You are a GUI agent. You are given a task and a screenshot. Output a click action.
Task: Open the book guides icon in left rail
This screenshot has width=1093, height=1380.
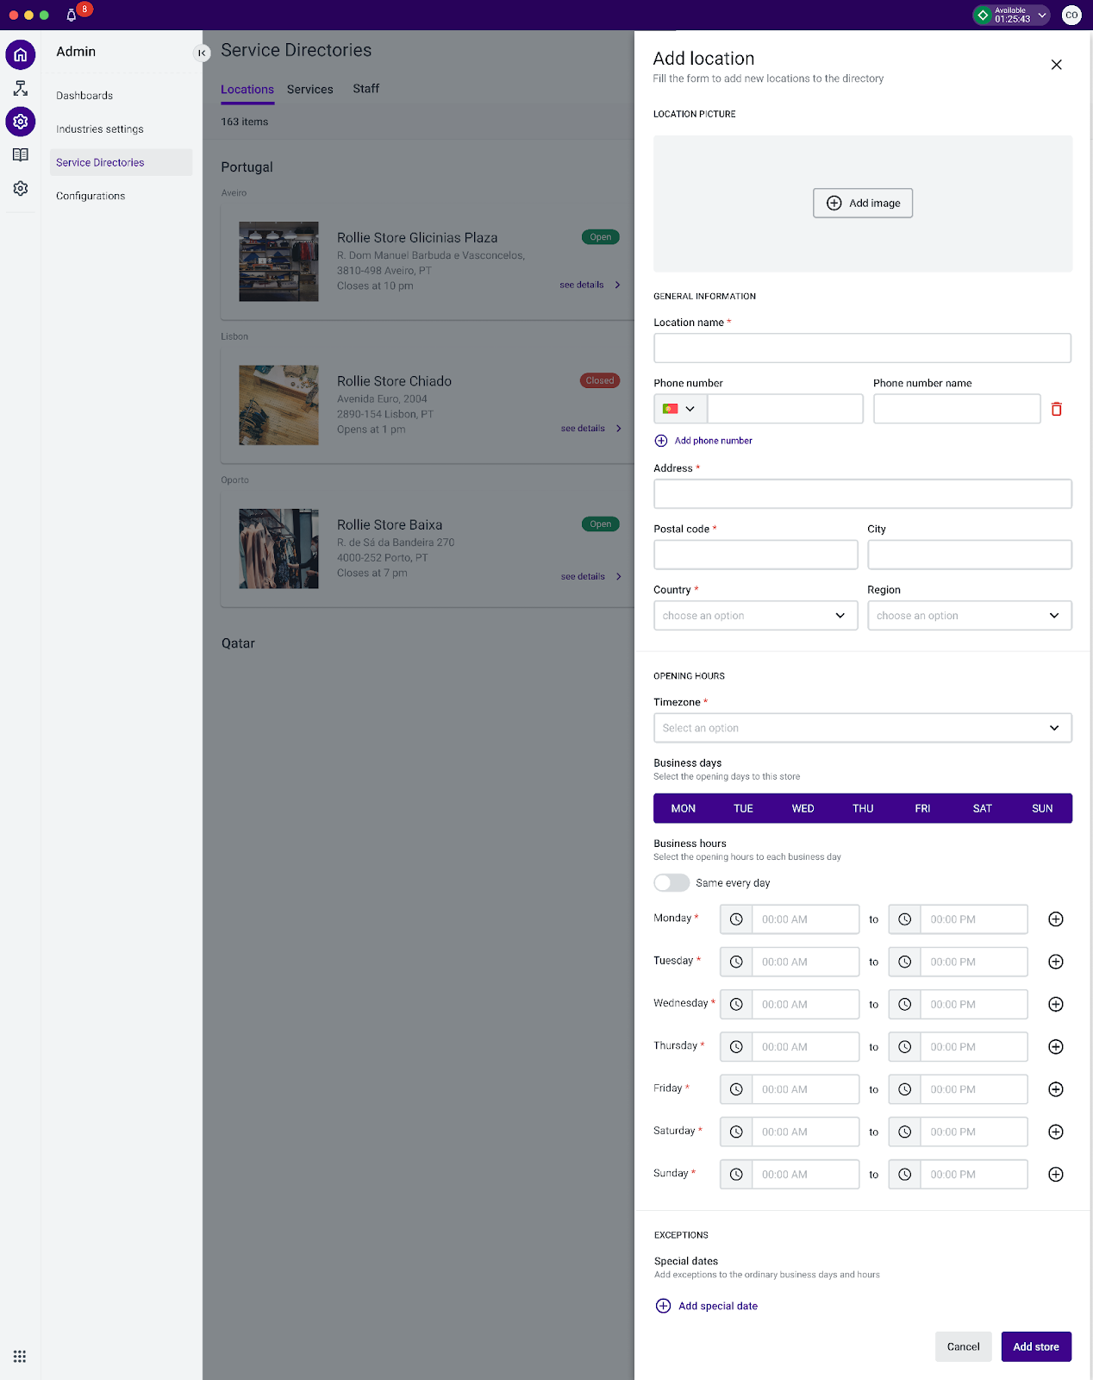coord(21,155)
